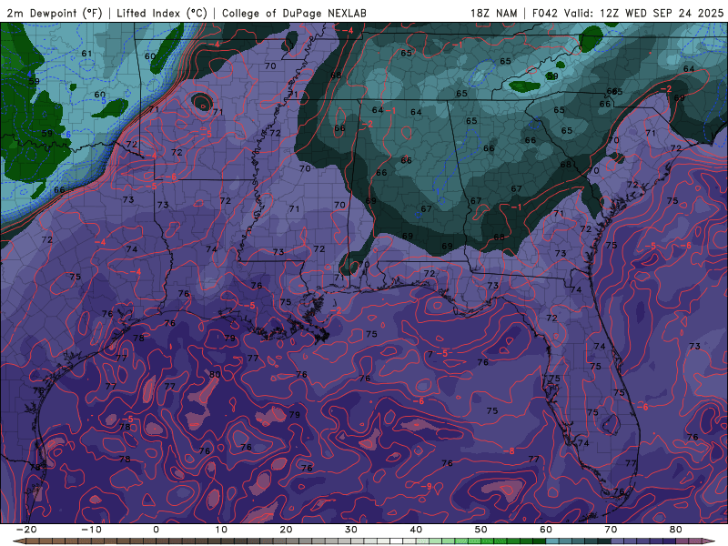Screen dimensions: 728x546
Task: Click the "F042" forecast hour text
Action: coord(544,13)
